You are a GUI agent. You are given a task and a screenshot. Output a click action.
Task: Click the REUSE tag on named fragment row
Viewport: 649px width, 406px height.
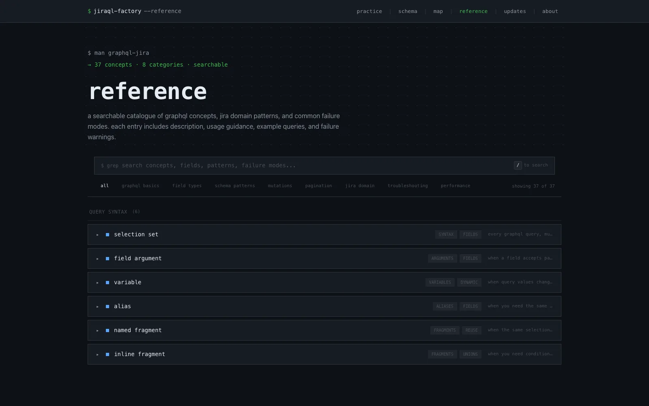click(472, 330)
